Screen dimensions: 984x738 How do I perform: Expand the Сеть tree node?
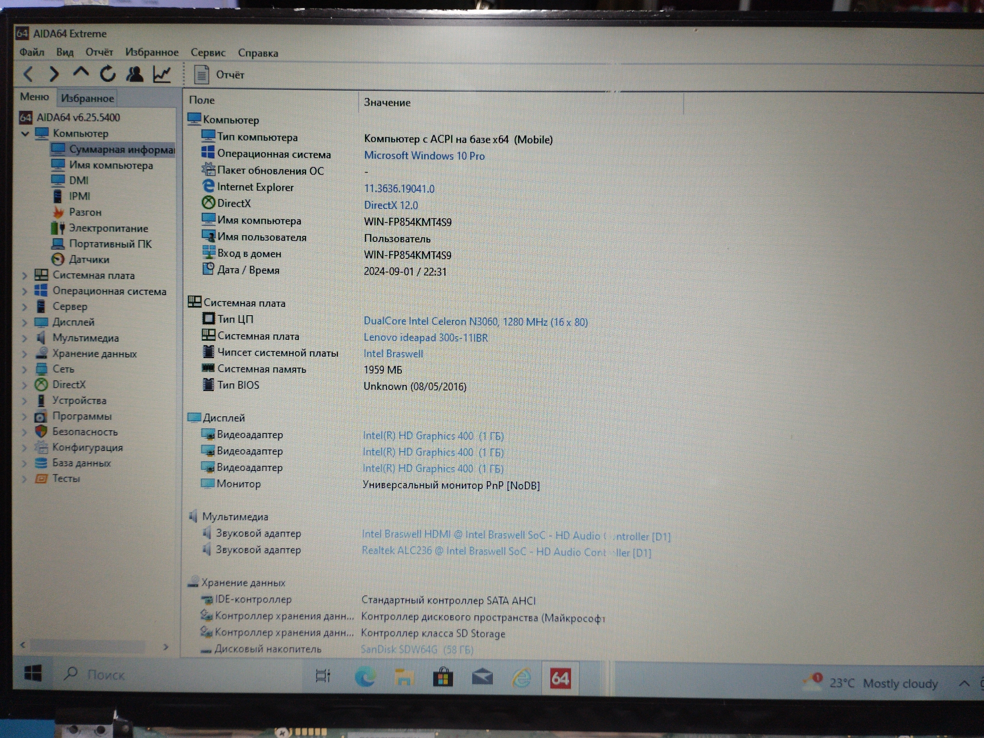(25, 369)
